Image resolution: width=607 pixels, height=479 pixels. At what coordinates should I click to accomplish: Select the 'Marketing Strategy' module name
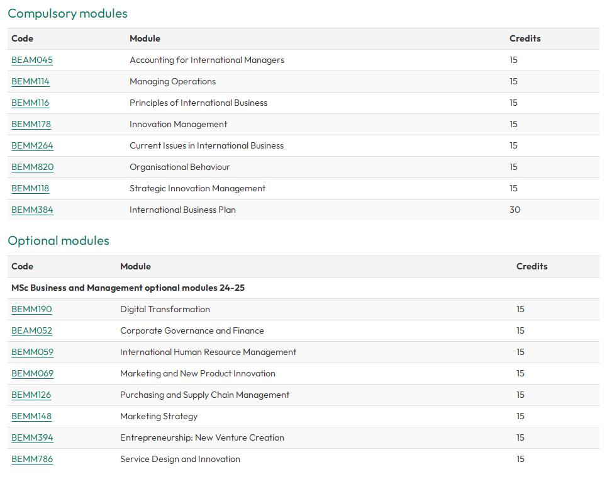159,416
